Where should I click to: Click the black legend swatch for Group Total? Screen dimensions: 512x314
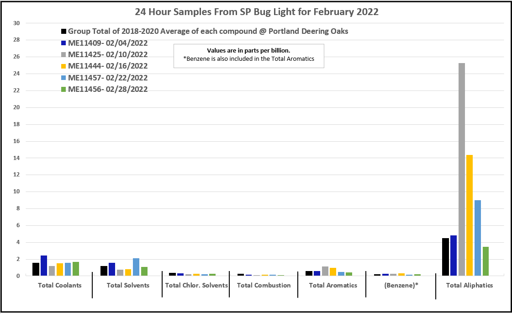64,32
